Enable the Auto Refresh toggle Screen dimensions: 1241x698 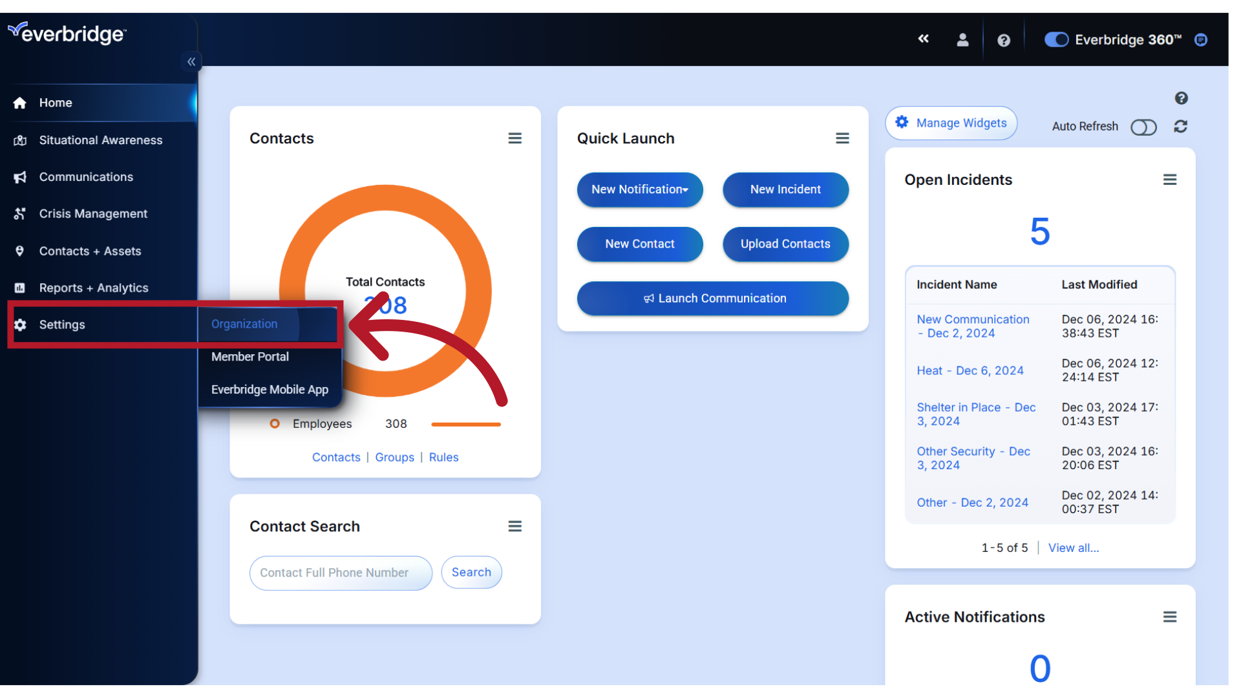pos(1143,127)
